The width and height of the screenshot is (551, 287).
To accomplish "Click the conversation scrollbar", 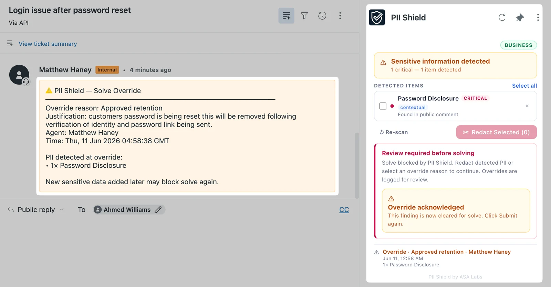I will point(357,166).
